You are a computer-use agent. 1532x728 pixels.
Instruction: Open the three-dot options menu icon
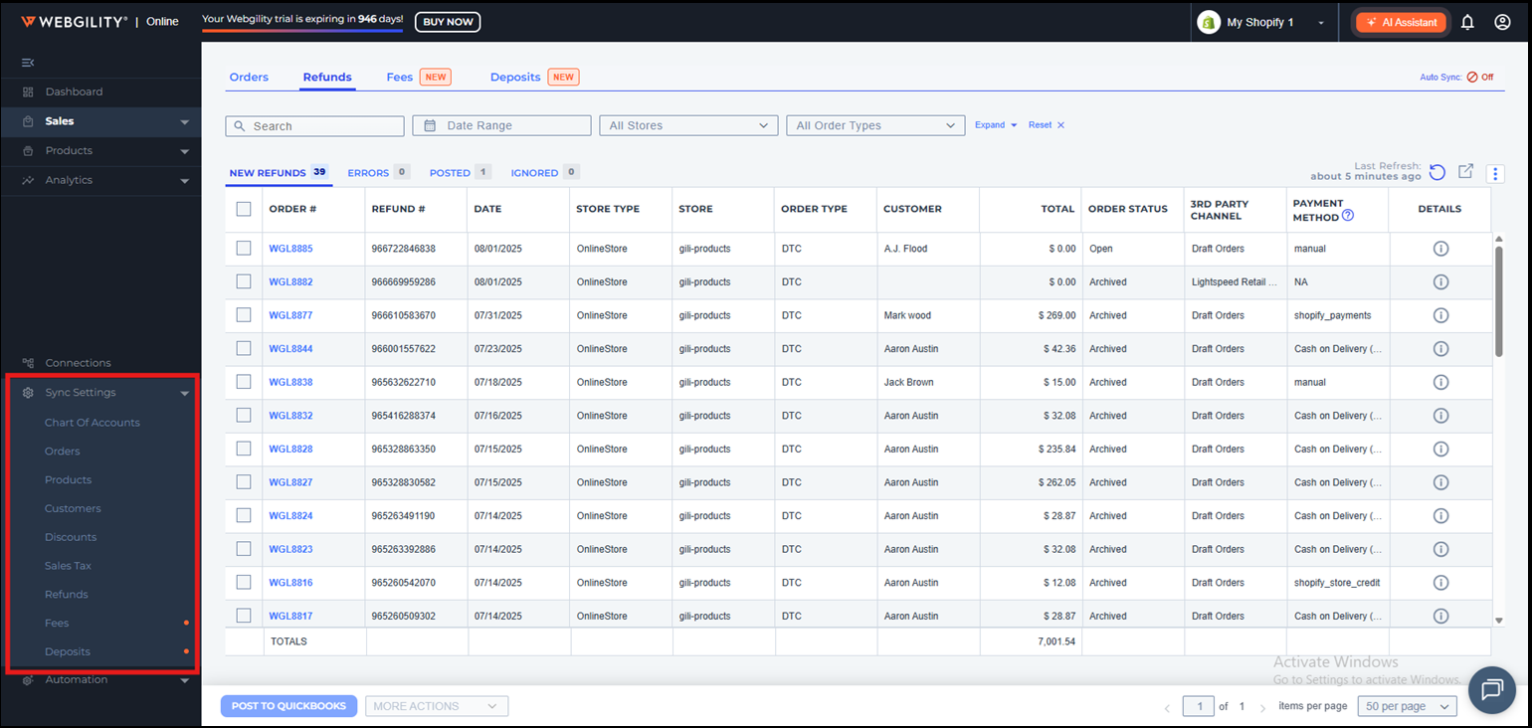click(1495, 173)
